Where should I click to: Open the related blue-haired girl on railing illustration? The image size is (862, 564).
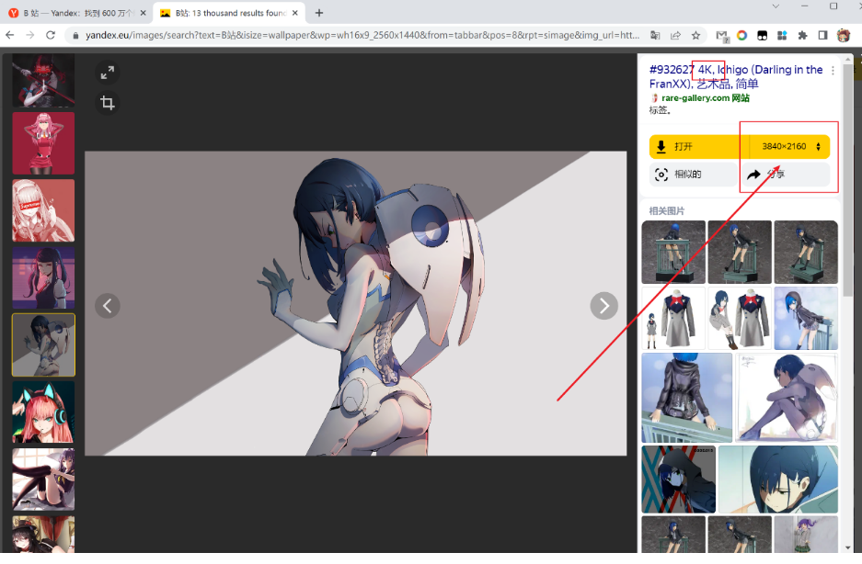click(x=806, y=319)
